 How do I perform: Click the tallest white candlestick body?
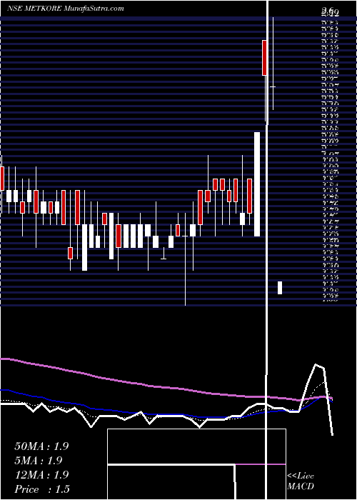pos(257,184)
